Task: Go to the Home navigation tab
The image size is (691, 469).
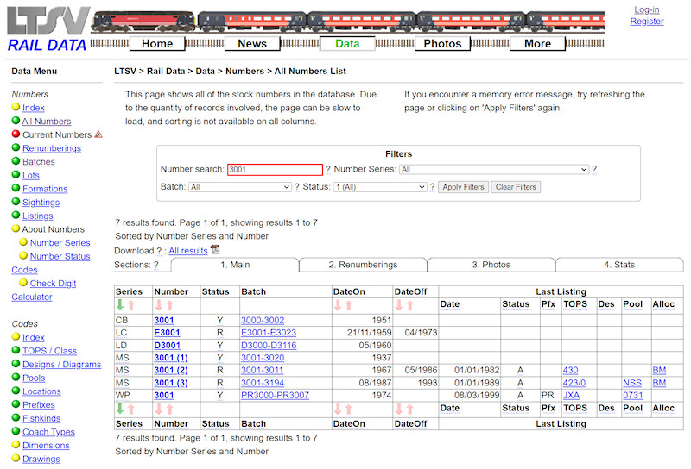Action: pyautogui.click(x=157, y=44)
